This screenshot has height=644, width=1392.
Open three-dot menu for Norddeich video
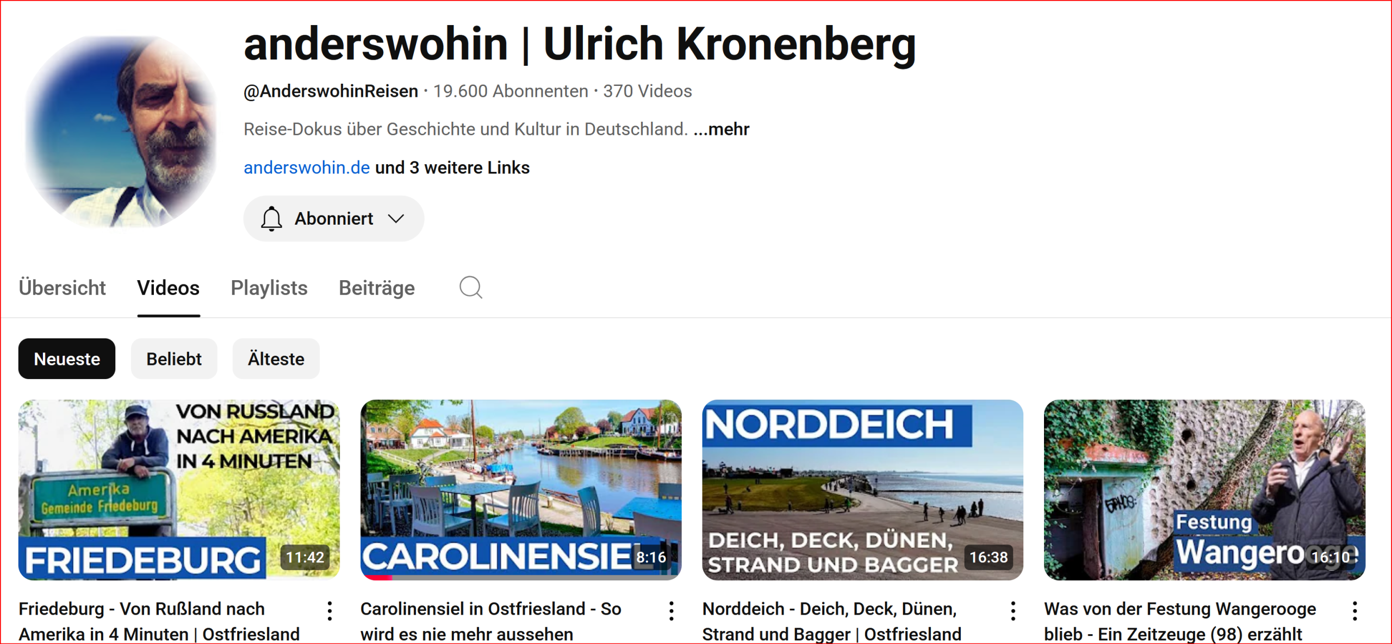[1013, 611]
